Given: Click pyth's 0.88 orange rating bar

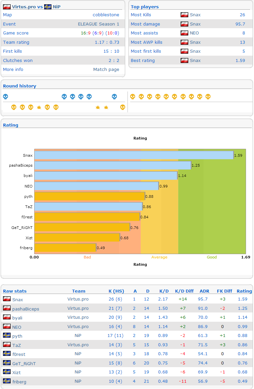Looking at the screenshot, I should coord(90,196).
